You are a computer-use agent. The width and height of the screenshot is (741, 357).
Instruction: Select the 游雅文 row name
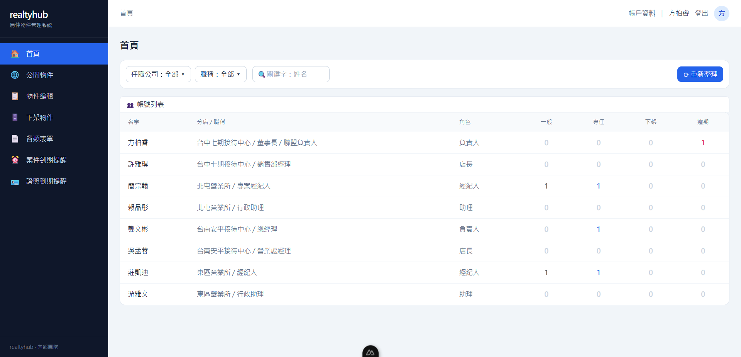[138, 294]
